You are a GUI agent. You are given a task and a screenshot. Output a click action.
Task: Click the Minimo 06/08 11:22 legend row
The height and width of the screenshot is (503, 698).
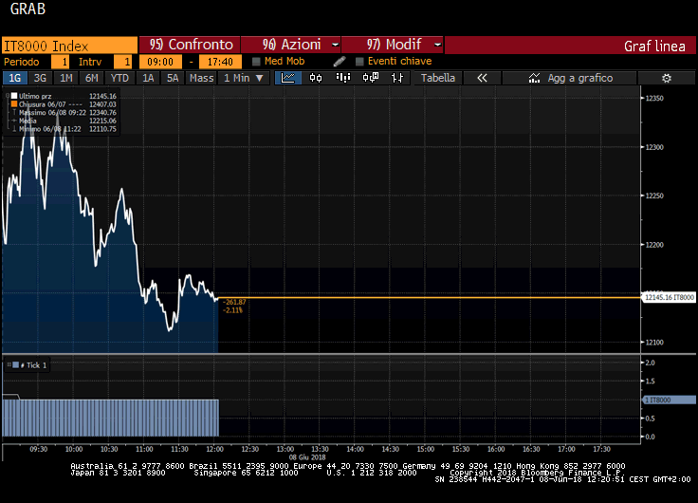coord(64,129)
